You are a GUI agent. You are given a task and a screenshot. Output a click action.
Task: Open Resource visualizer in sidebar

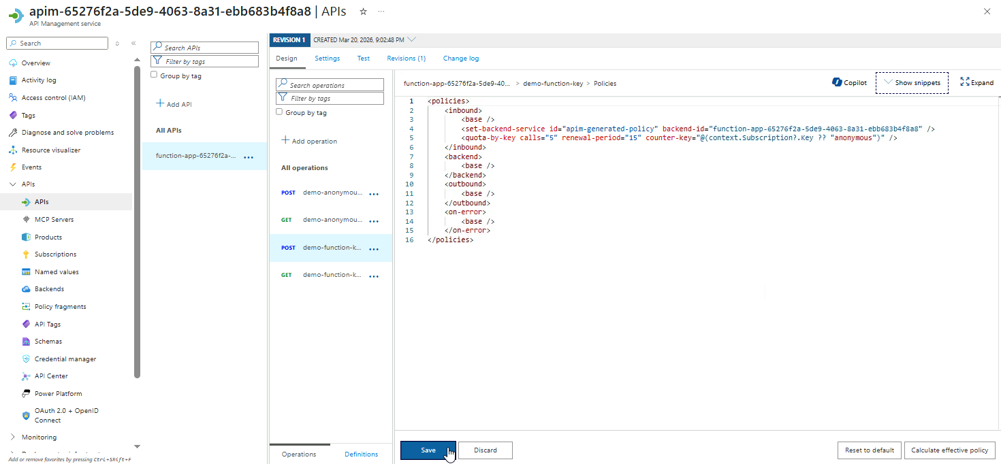pyautogui.click(x=50, y=150)
